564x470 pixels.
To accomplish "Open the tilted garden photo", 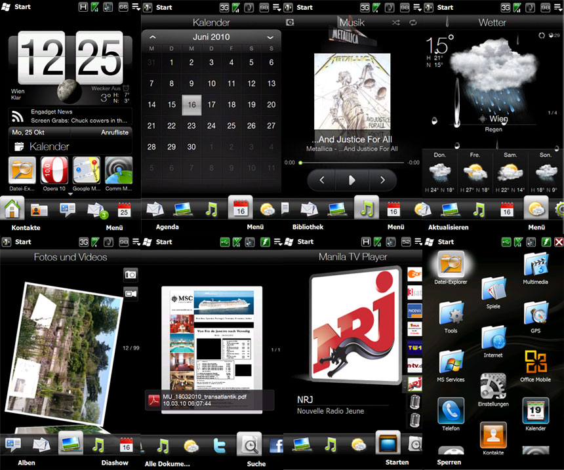I will [x=64, y=354].
